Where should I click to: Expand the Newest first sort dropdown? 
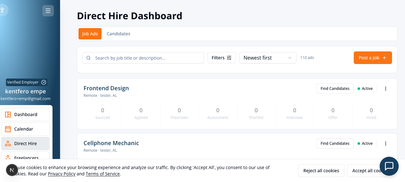268,58
